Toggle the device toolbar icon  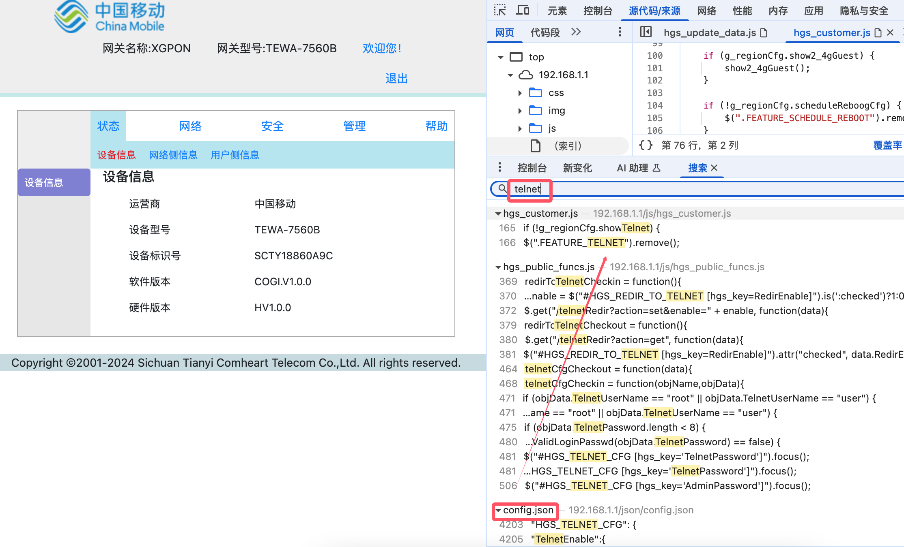coord(523,10)
